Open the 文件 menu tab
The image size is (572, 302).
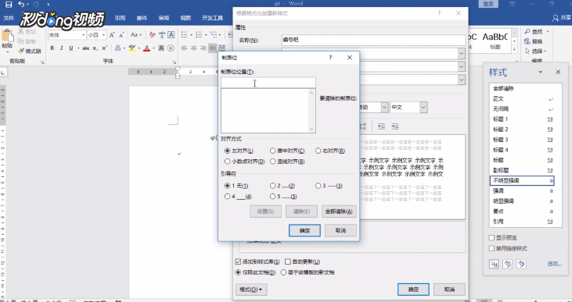pyautogui.click(x=9, y=18)
